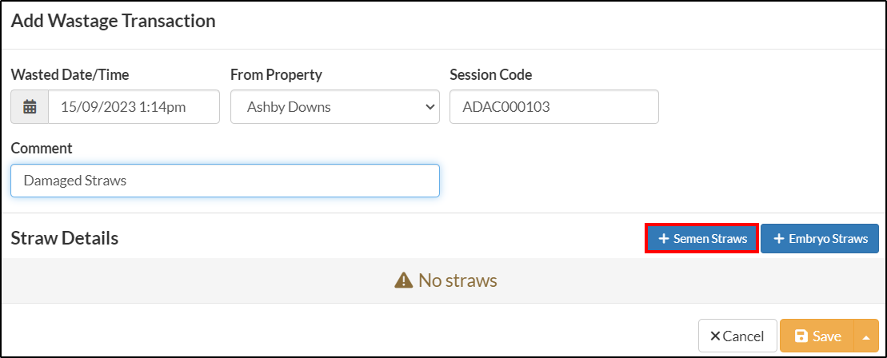Image resolution: width=887 pixels, height=358 pixels.
Task: Add Embryo Straws to the transaction
Action: tap(820, 239)
